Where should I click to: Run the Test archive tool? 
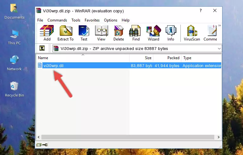tap(84, 33)
